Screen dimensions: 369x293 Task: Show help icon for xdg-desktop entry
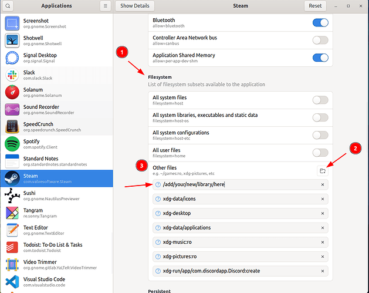[158, 213]
